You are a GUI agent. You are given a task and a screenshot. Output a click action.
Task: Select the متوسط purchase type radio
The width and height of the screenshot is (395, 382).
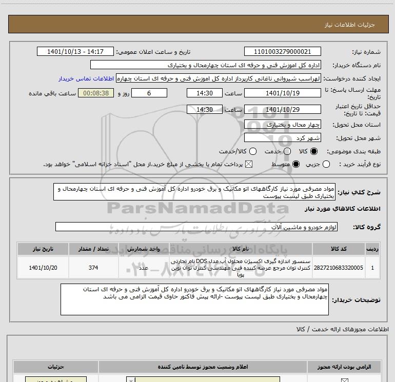point(296,164)
